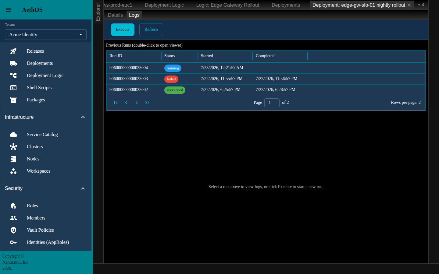Open the Deployment Logic tab
Viewport: 439px width, 274px height.
pyautogui.click(x=164, y=5)
